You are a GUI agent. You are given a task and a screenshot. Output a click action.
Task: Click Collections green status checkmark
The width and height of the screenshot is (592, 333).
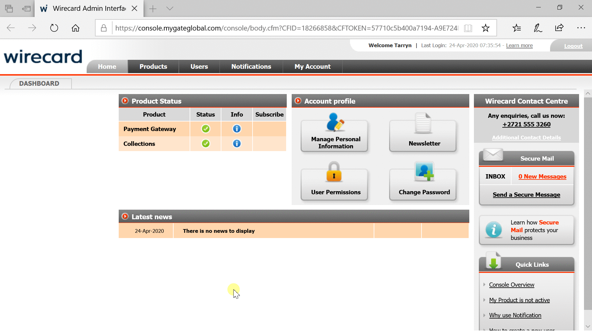(x=206, y=144)
